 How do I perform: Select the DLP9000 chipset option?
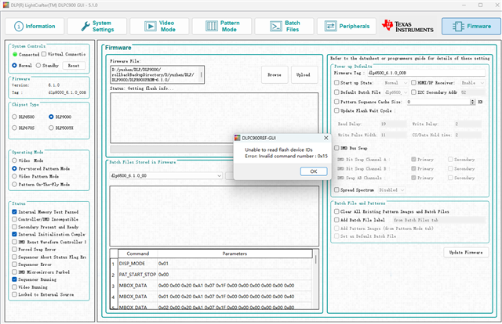pos(51,117)
